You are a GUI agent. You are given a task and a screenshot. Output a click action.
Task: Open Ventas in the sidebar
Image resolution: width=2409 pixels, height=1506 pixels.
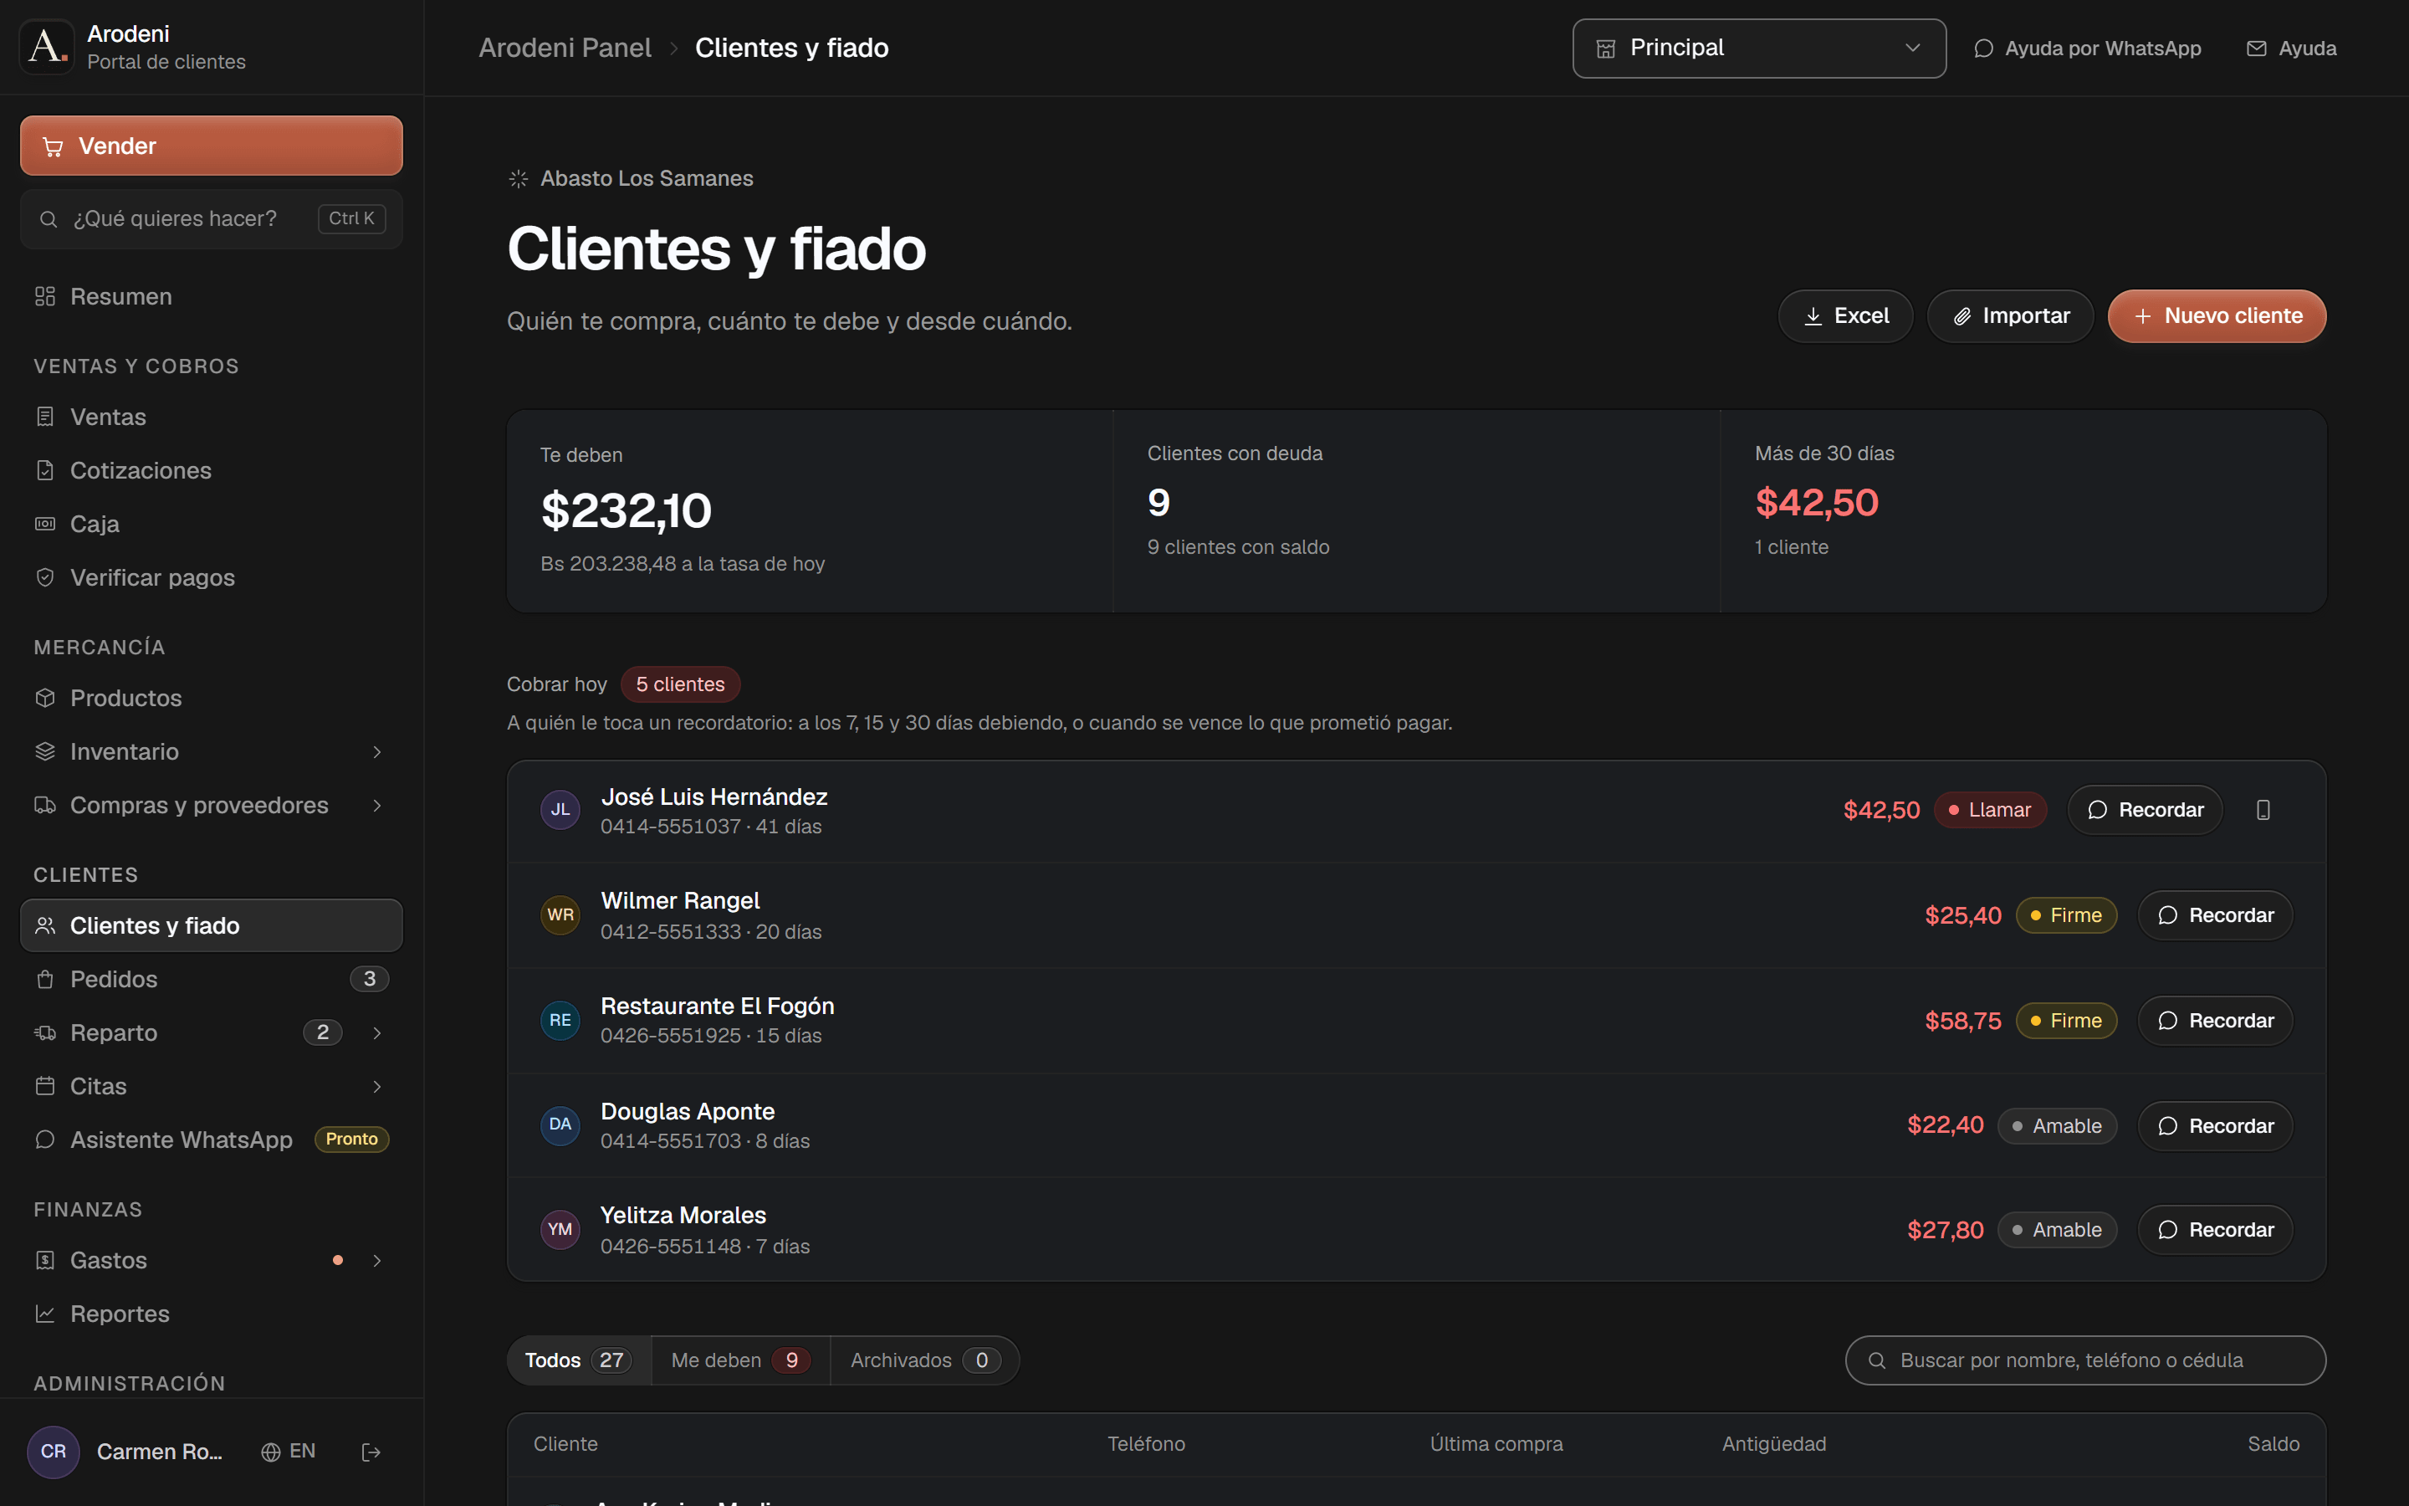point(211,417)
